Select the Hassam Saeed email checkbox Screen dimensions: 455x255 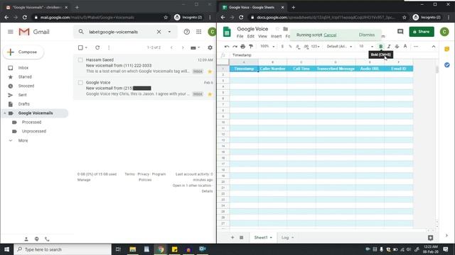tap(80, 59)
